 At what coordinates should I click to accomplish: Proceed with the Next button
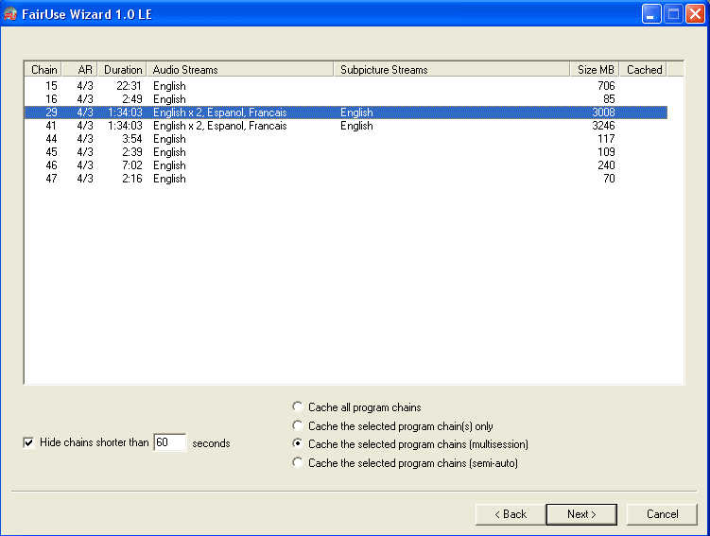[581, 514]
